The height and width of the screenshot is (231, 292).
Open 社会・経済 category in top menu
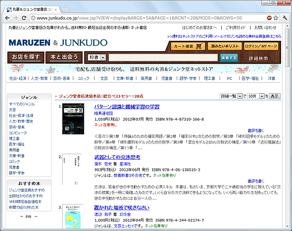[18, 78]
